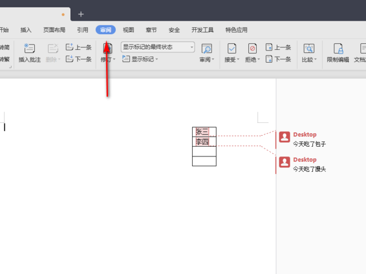Open the 开发工具 ribbon tab
Image resolution: width=366 pixels, height=274 pixels.
coord(203,30)
